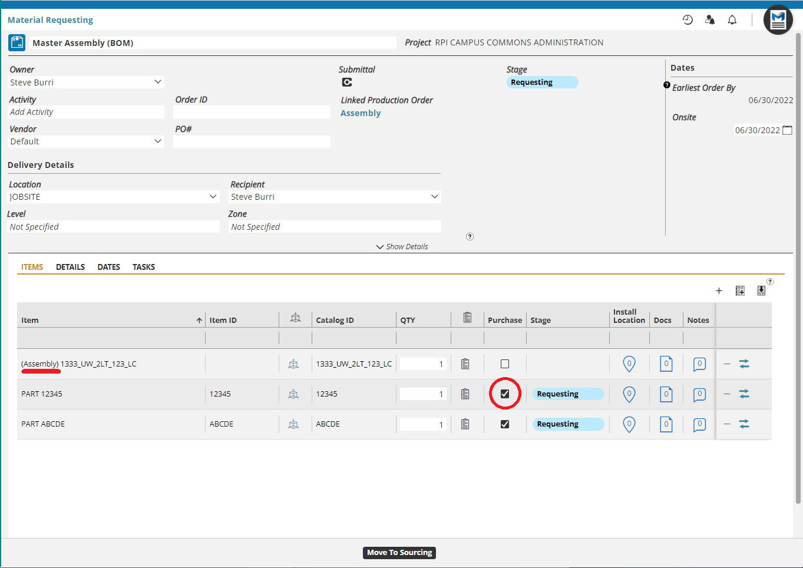The image size is (803, 568).
Task: Open the linked Assembly production order
Action: click(361, 113)
